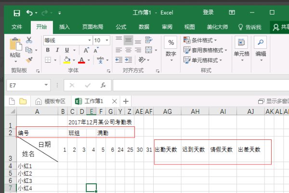
Task: Apply yellow fill color bucket
Action: [x=67, y=60]
